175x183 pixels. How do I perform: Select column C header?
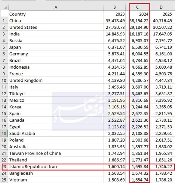(x=137, y=7)
